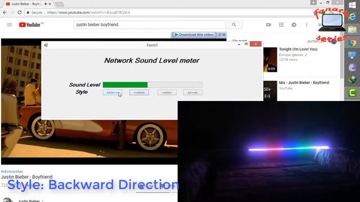The height and width of the screenshot is (202, 360).
Task: Select the outward-from-center style button in Form1
Action: pyautogui.click(x=167, y=93)
